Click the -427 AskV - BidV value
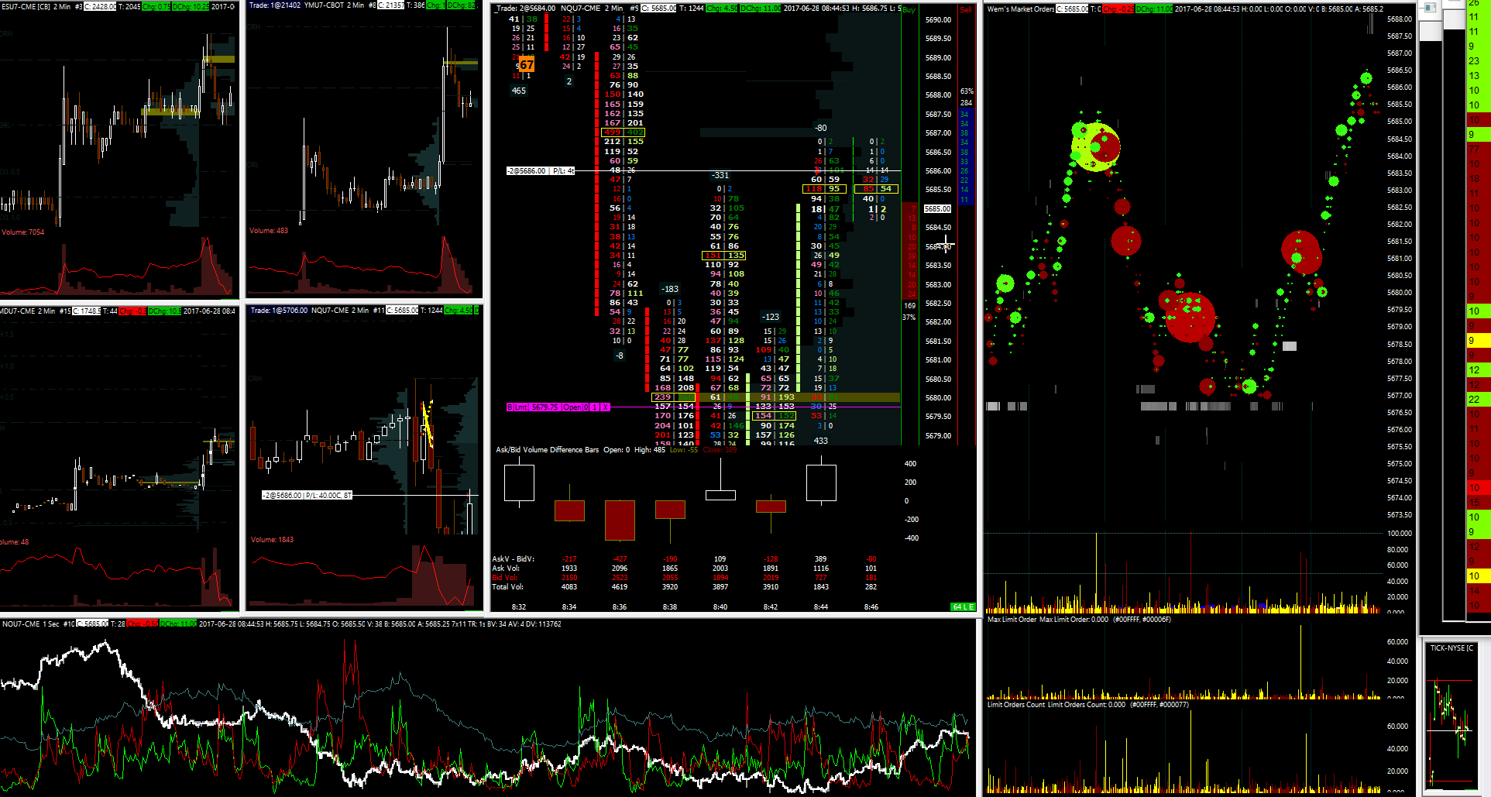The width and height of the screenshot is (1491, 797). pos(620,558)
